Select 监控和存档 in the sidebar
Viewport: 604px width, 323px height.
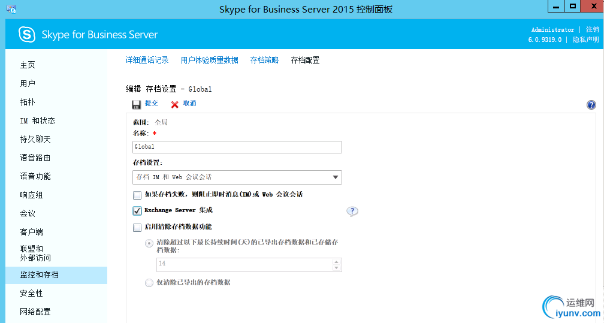[x=56, y=275]
